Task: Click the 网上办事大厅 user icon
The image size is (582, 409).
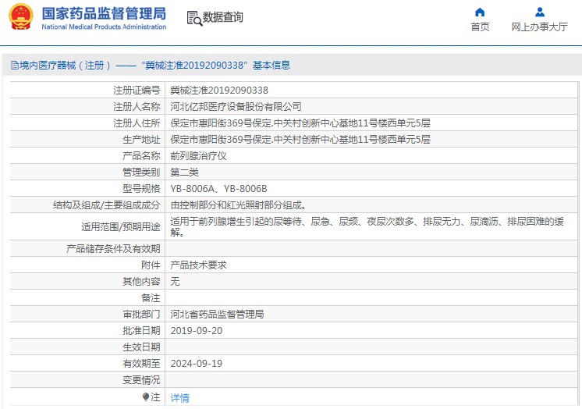Action: 540,12
